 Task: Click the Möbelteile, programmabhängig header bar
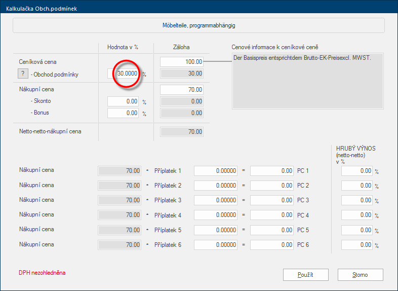point(198,25)
